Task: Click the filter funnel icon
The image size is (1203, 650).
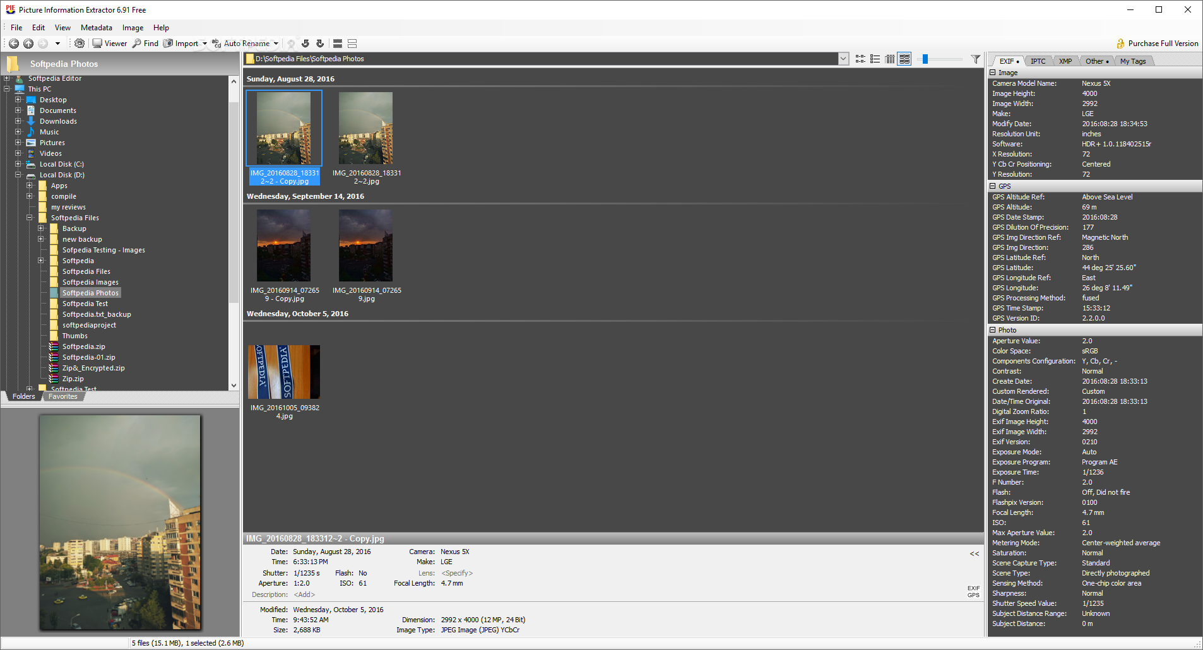Action: tap(976, 59)
